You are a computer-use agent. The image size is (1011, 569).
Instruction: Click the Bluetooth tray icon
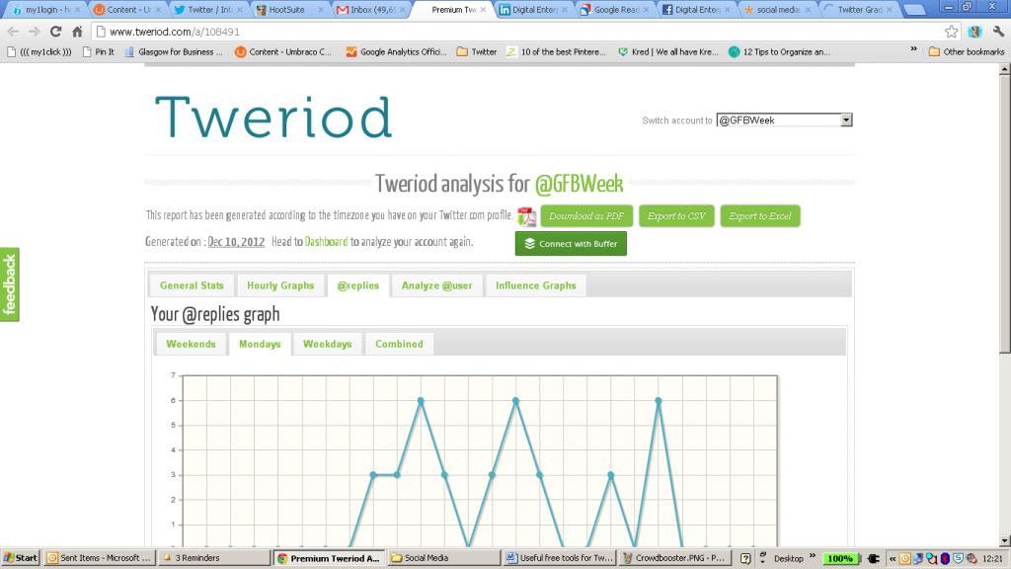(x=945, y=559)
